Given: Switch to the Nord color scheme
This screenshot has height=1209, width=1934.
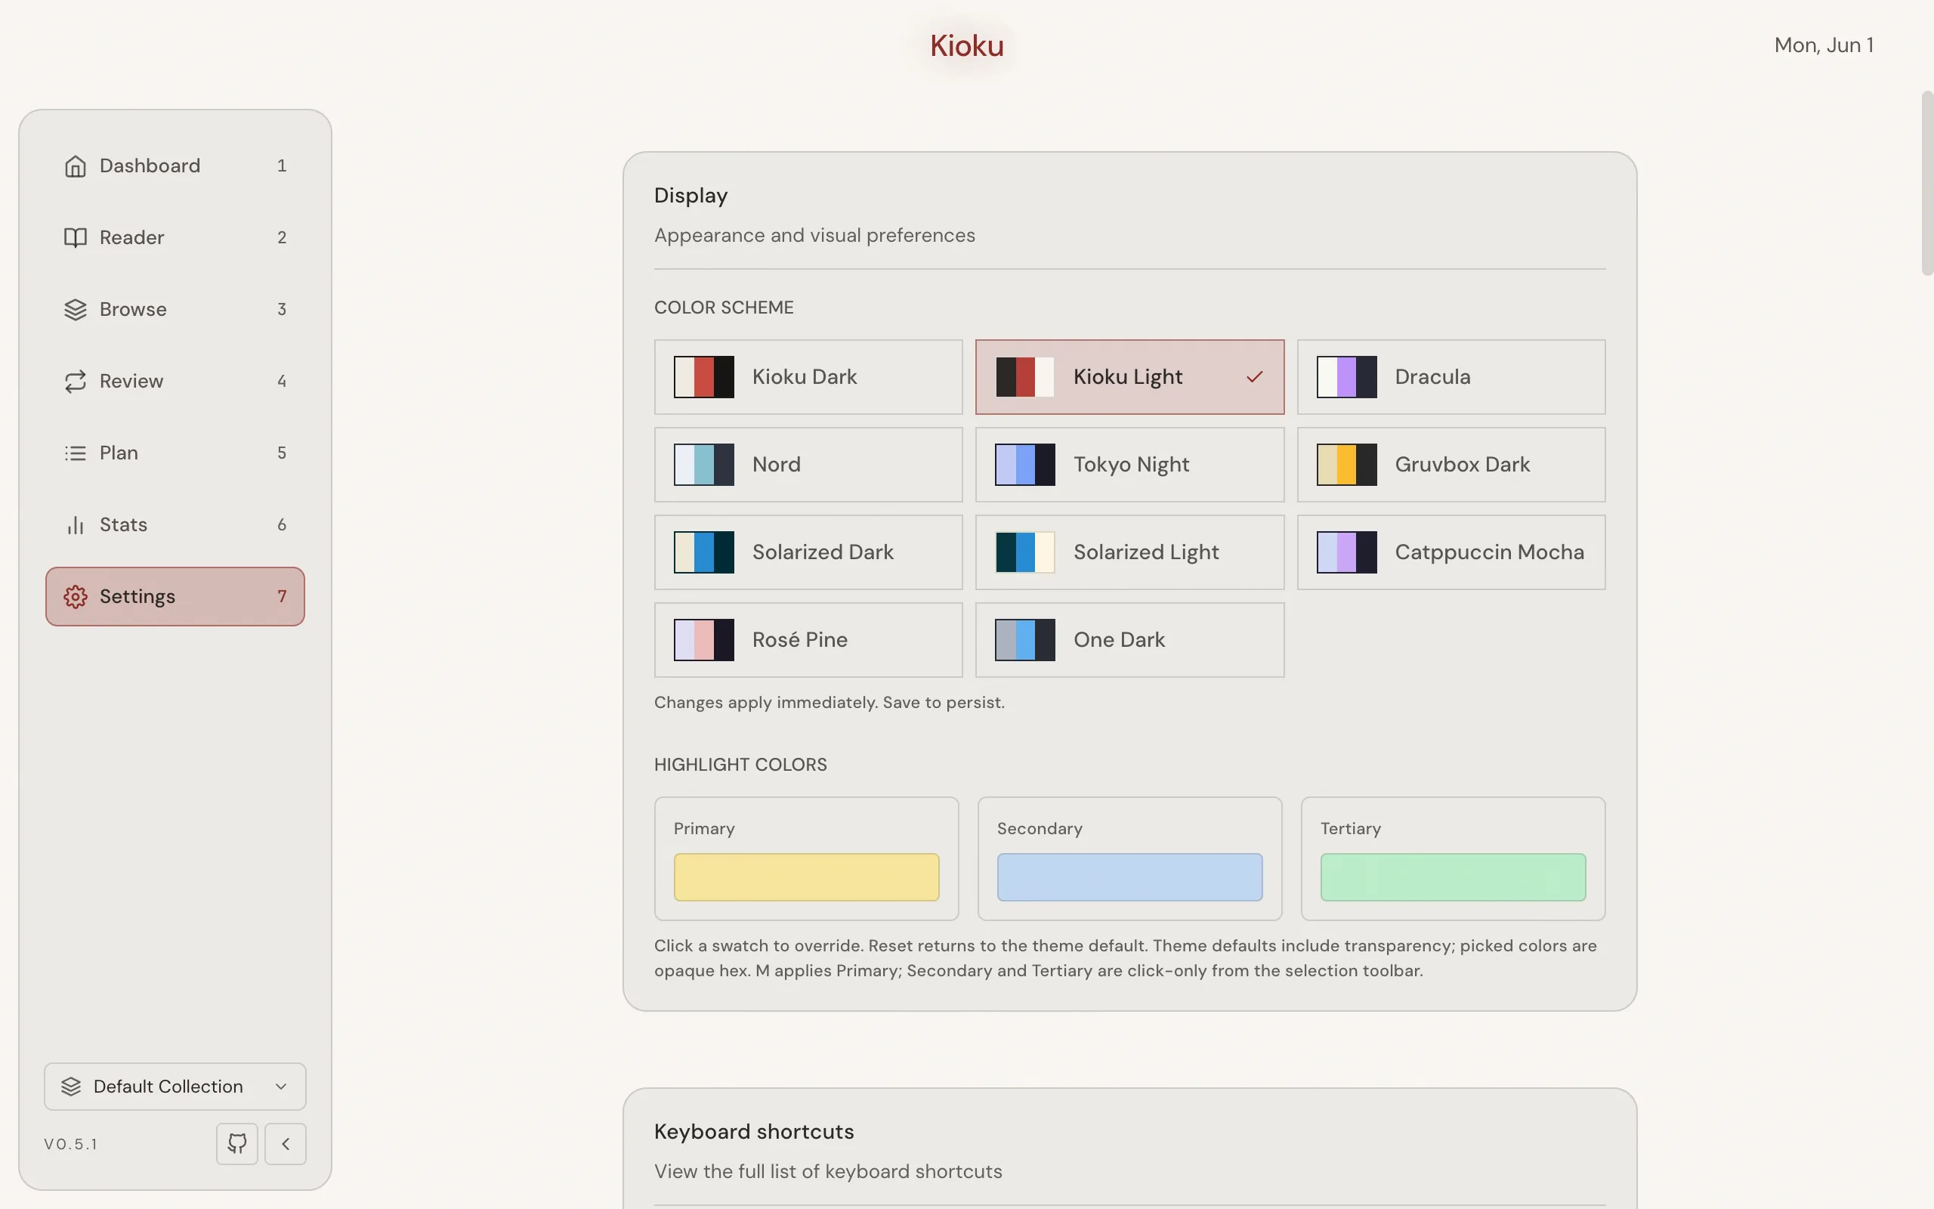Looking at the screenshot, I should pos(808,465).
